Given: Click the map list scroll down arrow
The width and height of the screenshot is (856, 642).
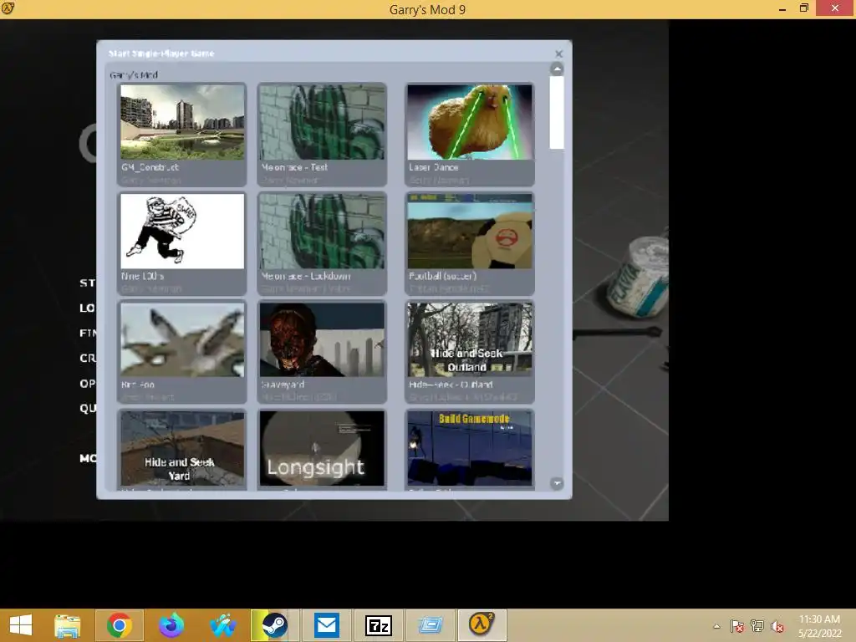Looking at the screenshot, I should 557,483.
